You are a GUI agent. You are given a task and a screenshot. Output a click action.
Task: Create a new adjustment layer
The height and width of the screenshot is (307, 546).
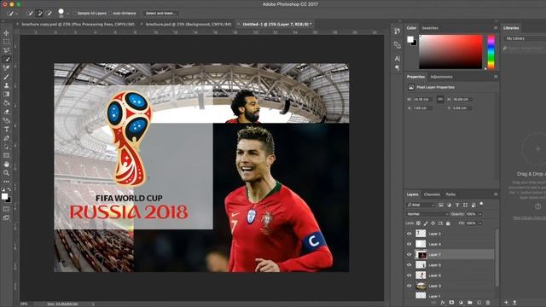point(461,303)
